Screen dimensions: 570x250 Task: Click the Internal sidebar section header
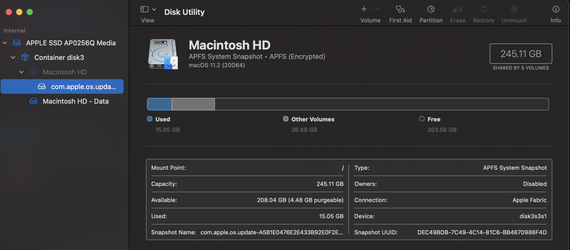(x=15, y=30)
